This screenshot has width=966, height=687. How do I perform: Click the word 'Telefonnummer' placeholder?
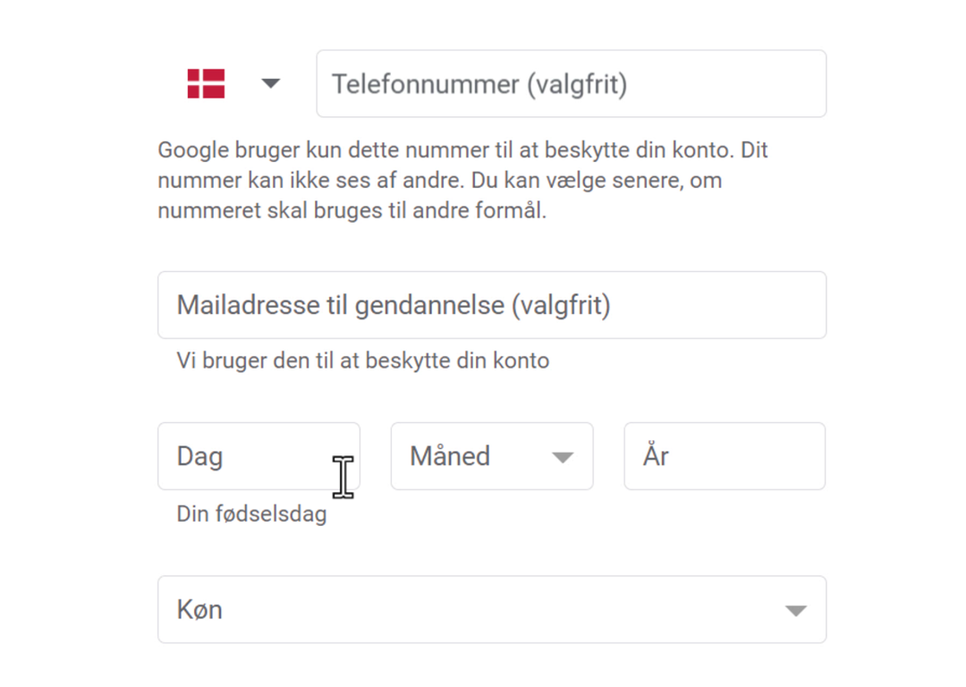(x=426, y=84)
